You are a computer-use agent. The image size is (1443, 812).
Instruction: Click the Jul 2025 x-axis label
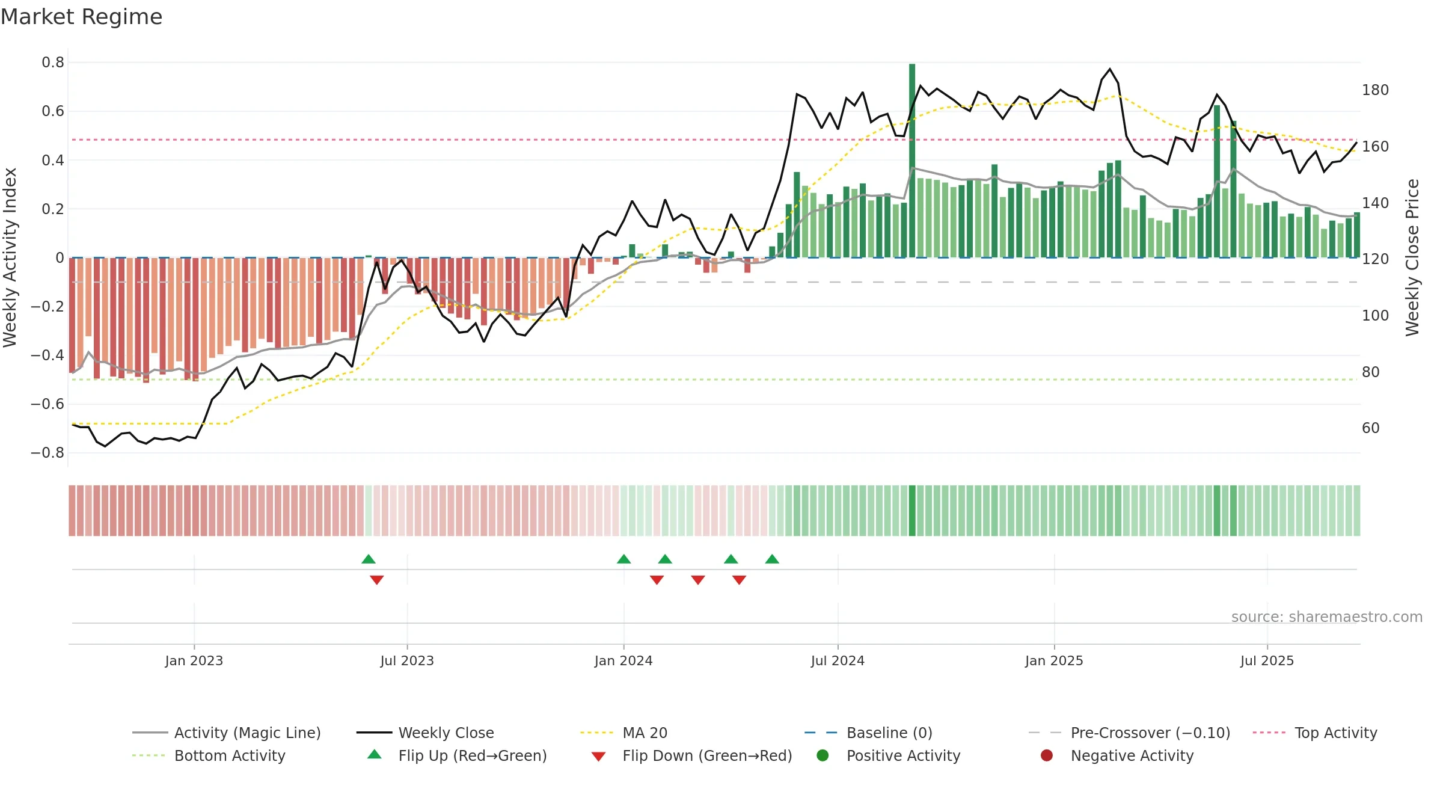click(1267, 660)
